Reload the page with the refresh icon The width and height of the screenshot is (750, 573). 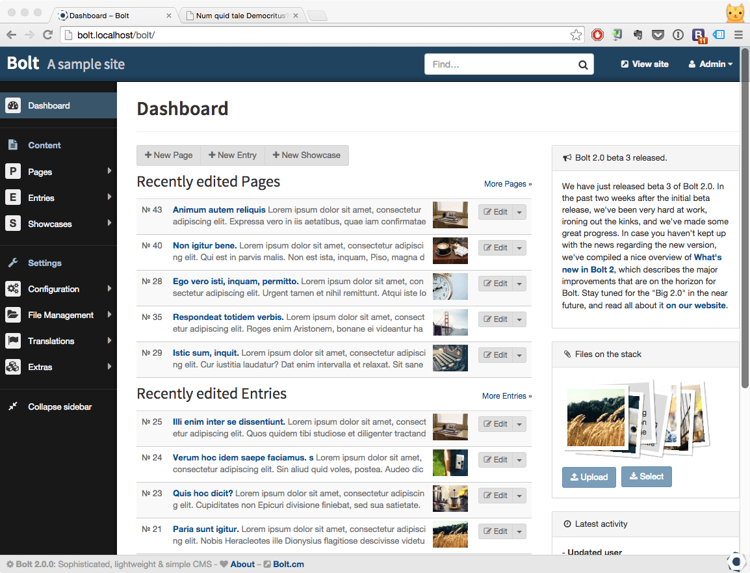click(47, 35)
